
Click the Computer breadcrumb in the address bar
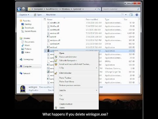38,9
